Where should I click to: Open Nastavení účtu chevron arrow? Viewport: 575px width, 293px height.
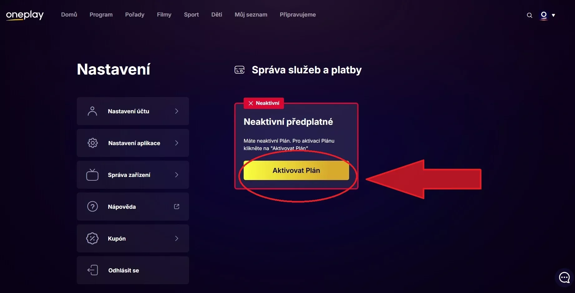pos(177,111)
